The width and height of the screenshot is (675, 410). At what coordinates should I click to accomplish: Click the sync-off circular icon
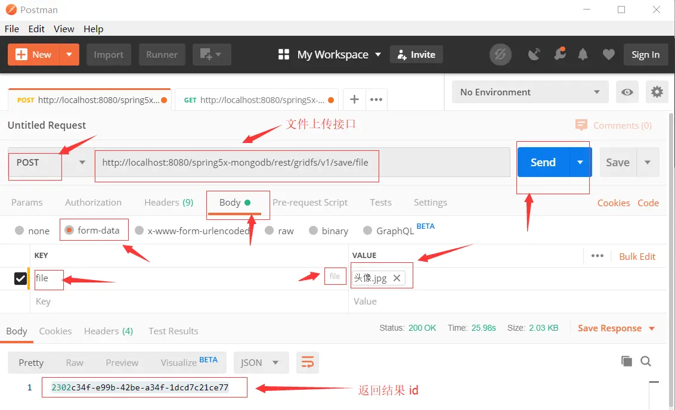[500, 55]
